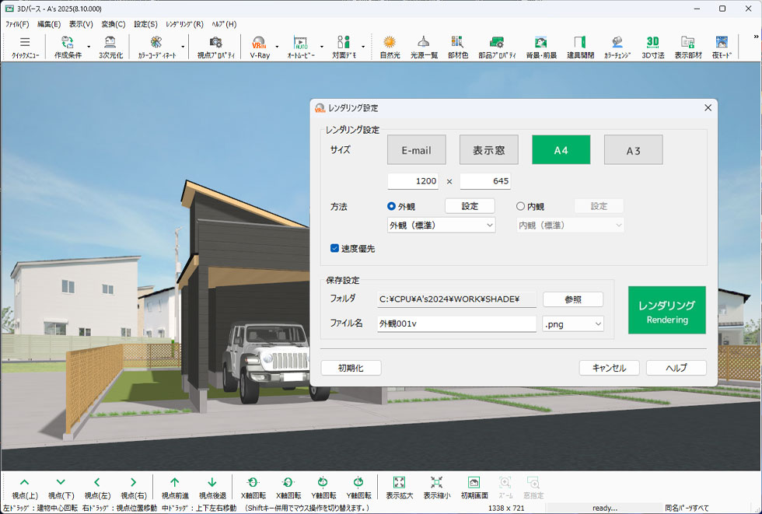Image resolution: width=762 pixels, height=514 pixels.
Task: Click the 視点前進 up-arrow icon
Action: coord(175,488)
